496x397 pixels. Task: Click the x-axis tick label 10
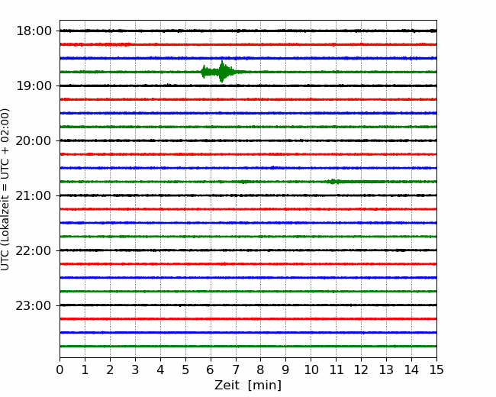[311, 370]
